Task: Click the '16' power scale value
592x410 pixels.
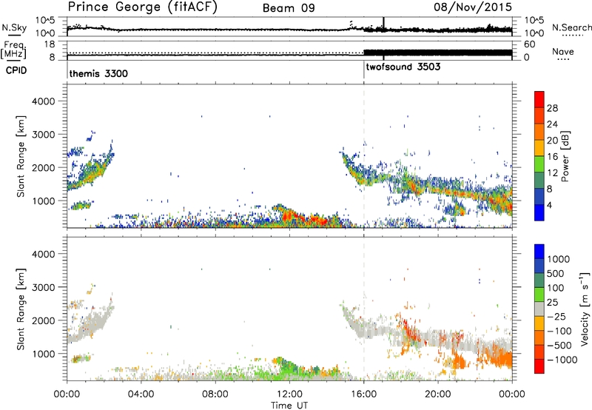Action: click(552, 157)
